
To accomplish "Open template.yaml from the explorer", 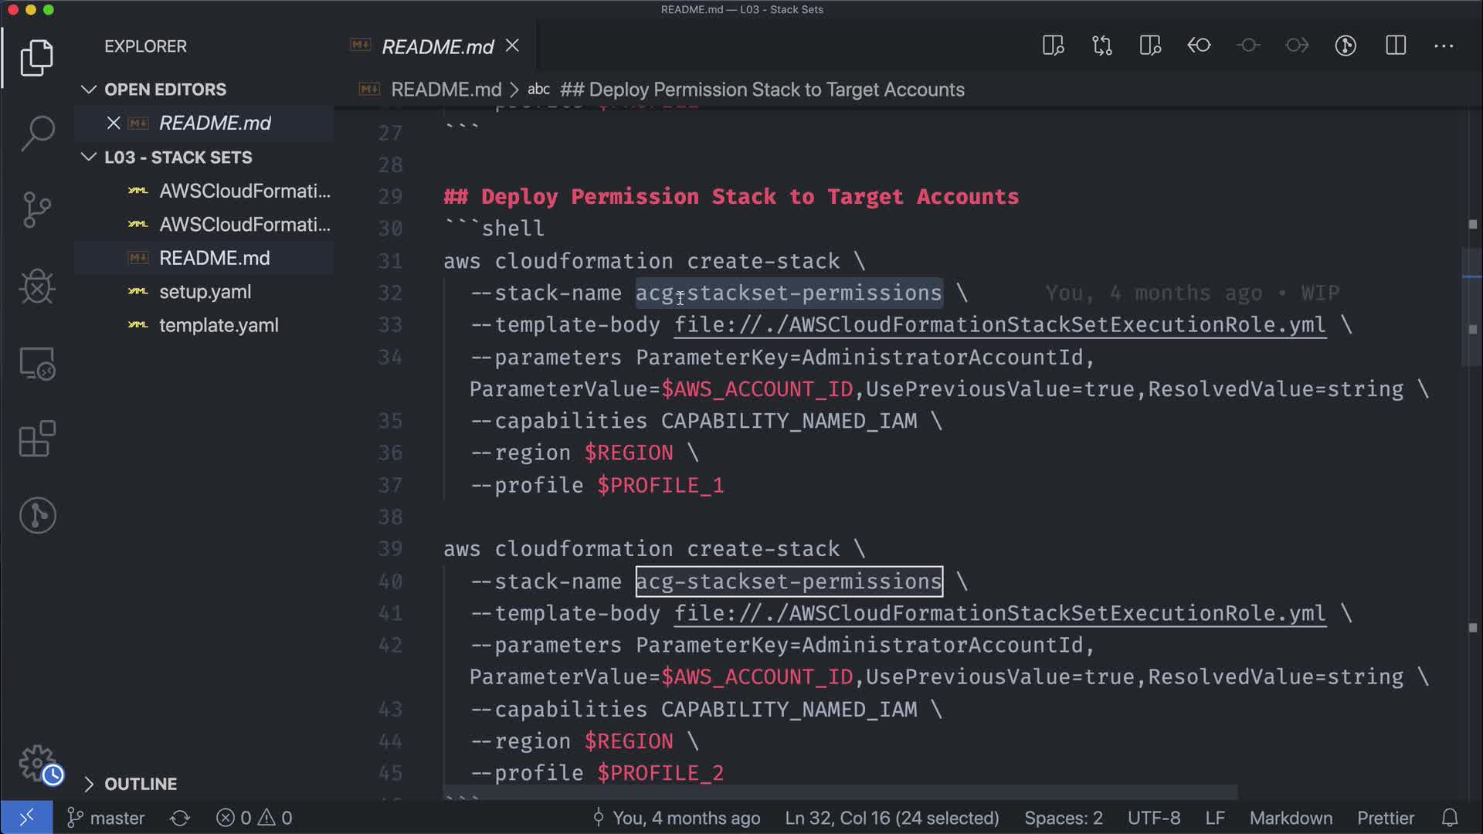I will click(x=219, y=326).
